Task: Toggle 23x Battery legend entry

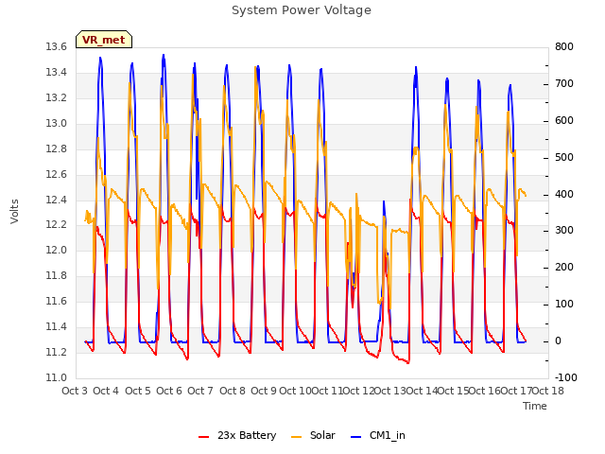Action: [x=237, y=435]
